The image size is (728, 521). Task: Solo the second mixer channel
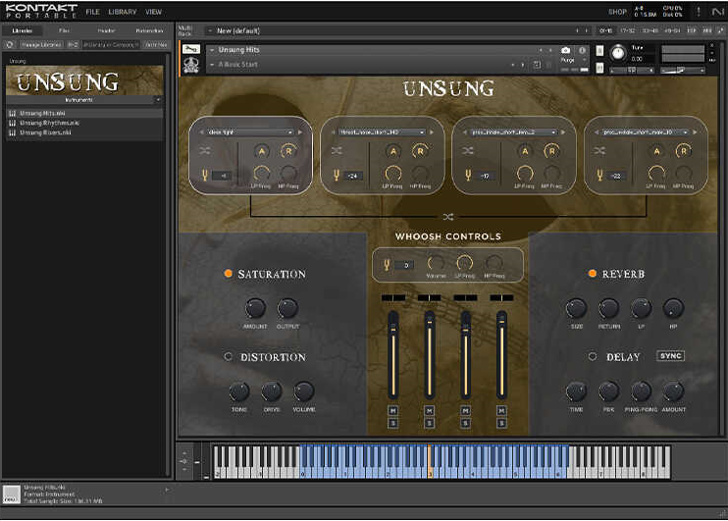(x=429, y=423)
